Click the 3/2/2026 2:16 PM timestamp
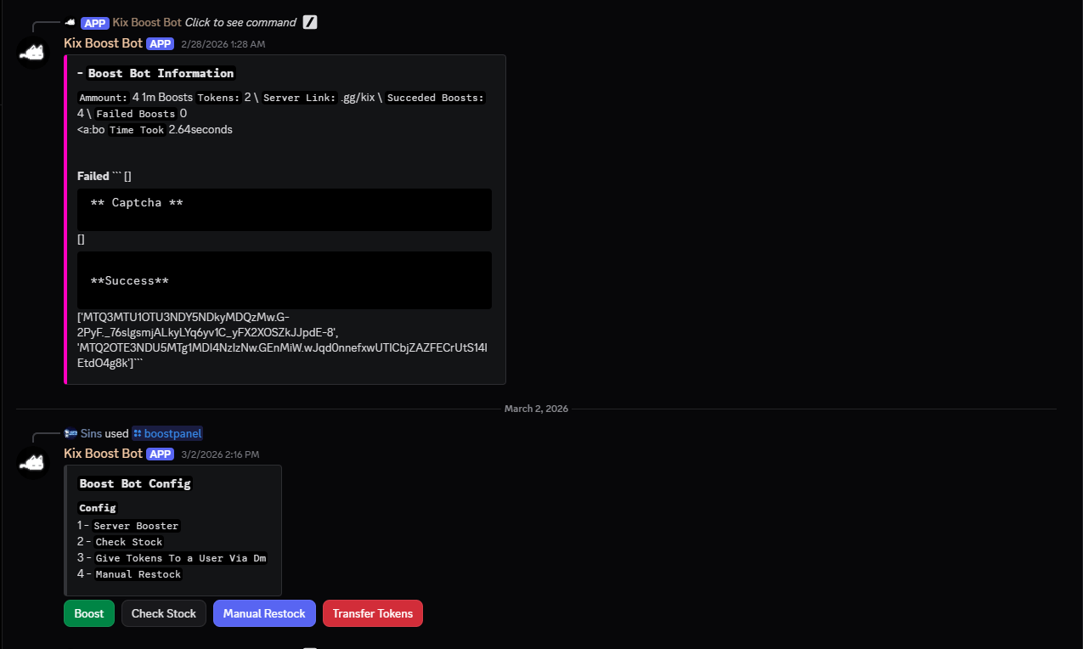Image resolution: width=1083 pixels, height=649 pixels. click(x=220, y=454)
